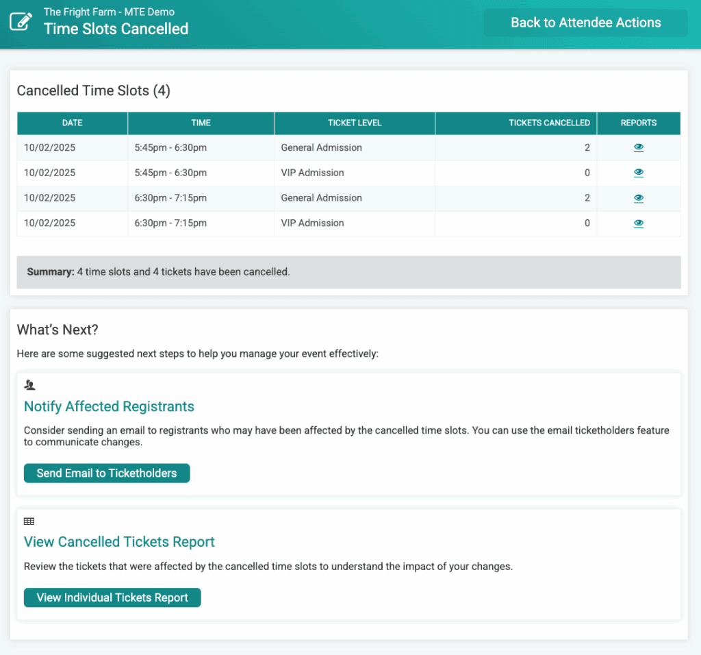The height and width of the screenshot is (655, 701).
Task: Click the pencil edit icon in the header
Action: coord(21,22)
